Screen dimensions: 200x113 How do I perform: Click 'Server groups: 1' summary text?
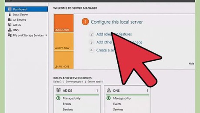(x=75, y=82)
